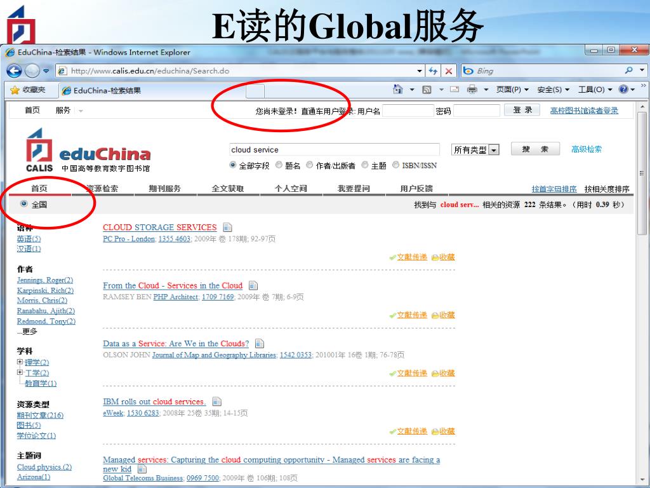Click the printer icon in the command bar

(x=472, y=89)
